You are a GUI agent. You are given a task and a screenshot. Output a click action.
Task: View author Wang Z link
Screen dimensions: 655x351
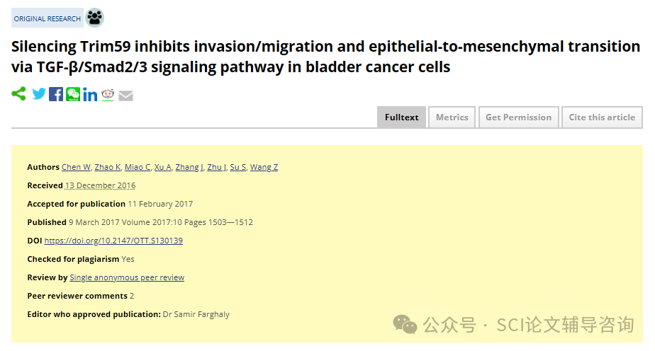[264, 167]
